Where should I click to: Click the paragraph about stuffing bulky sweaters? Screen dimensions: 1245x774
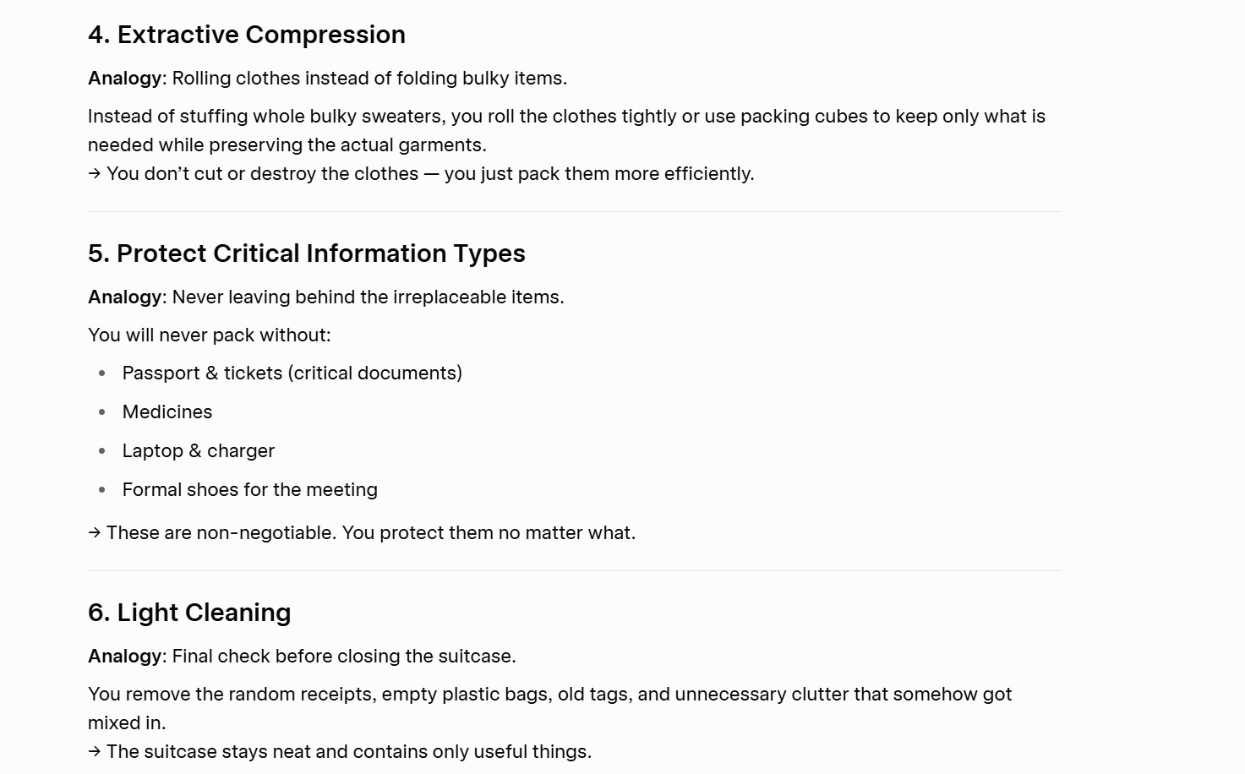pyautogui.click(x=566, y=130)
